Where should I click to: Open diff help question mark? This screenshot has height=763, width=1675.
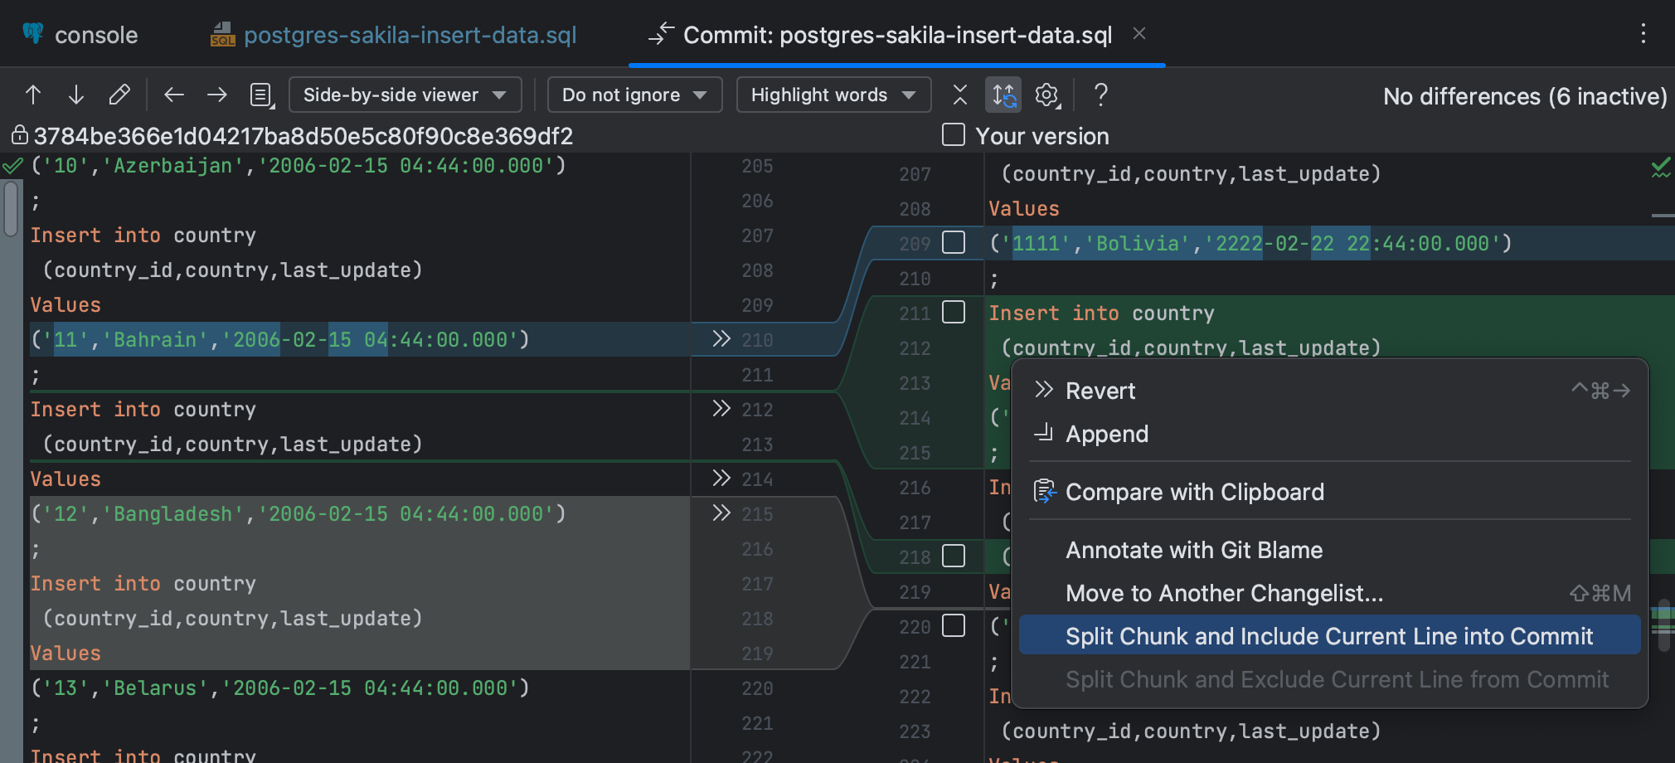(1101, 95)
